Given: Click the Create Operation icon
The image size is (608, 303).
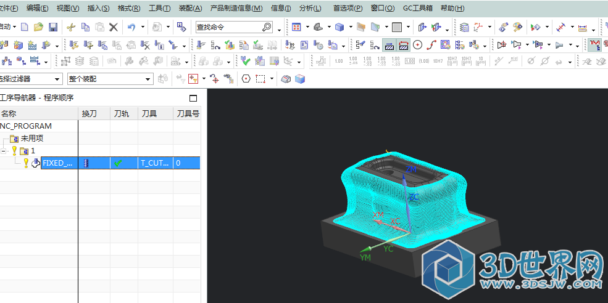Looking at the screenshot, I should (46, 46).
